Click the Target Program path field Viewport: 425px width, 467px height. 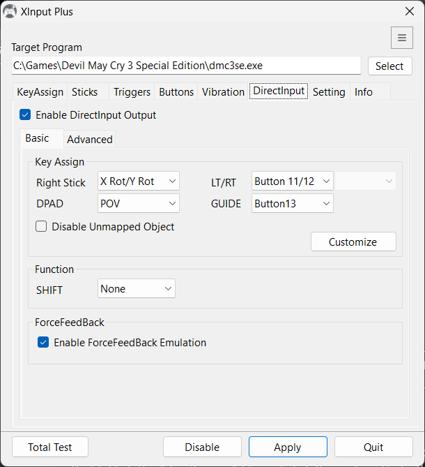pyautogui.click(x=186, y=66)
